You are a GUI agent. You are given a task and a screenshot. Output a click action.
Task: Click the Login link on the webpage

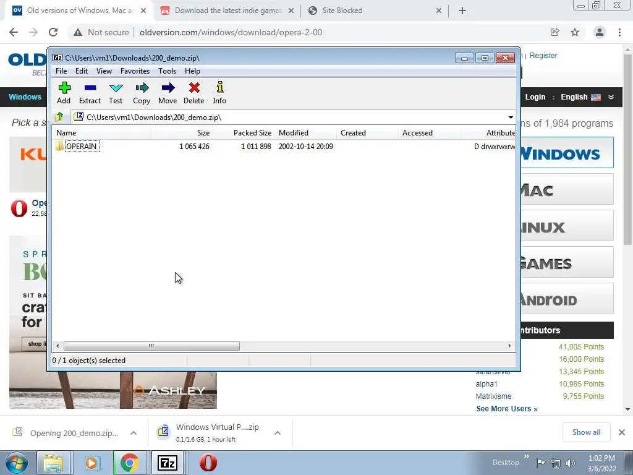pyautogui.click(x=535, y=97)
